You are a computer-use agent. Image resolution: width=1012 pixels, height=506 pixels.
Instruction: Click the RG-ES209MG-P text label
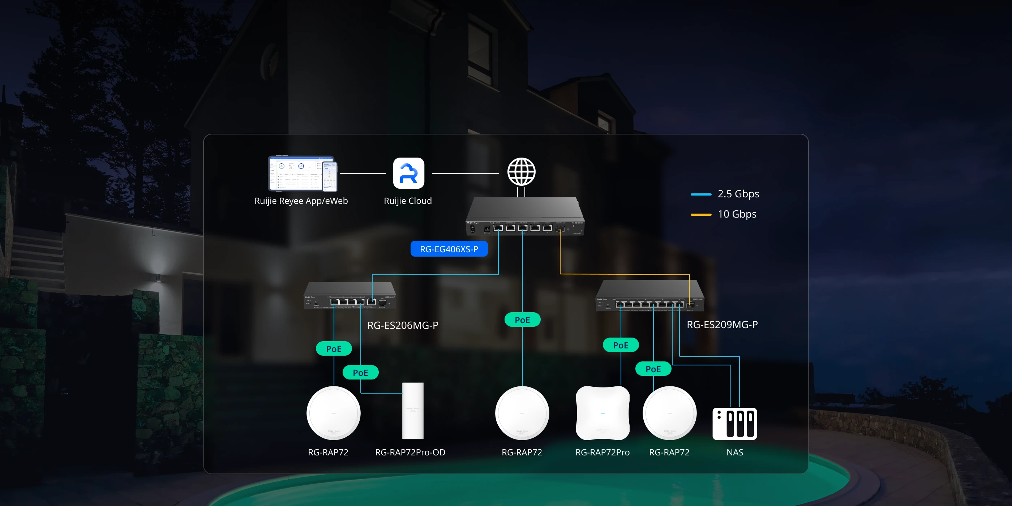pyautogui.click(x=722, y=325)
